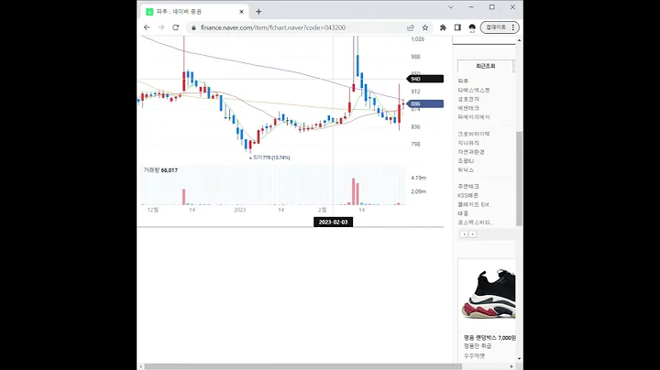This screenshot has height=370, width=660.
Task: Open 파루 in recent list
Action: pyautogui.click(x=463, y=81)
